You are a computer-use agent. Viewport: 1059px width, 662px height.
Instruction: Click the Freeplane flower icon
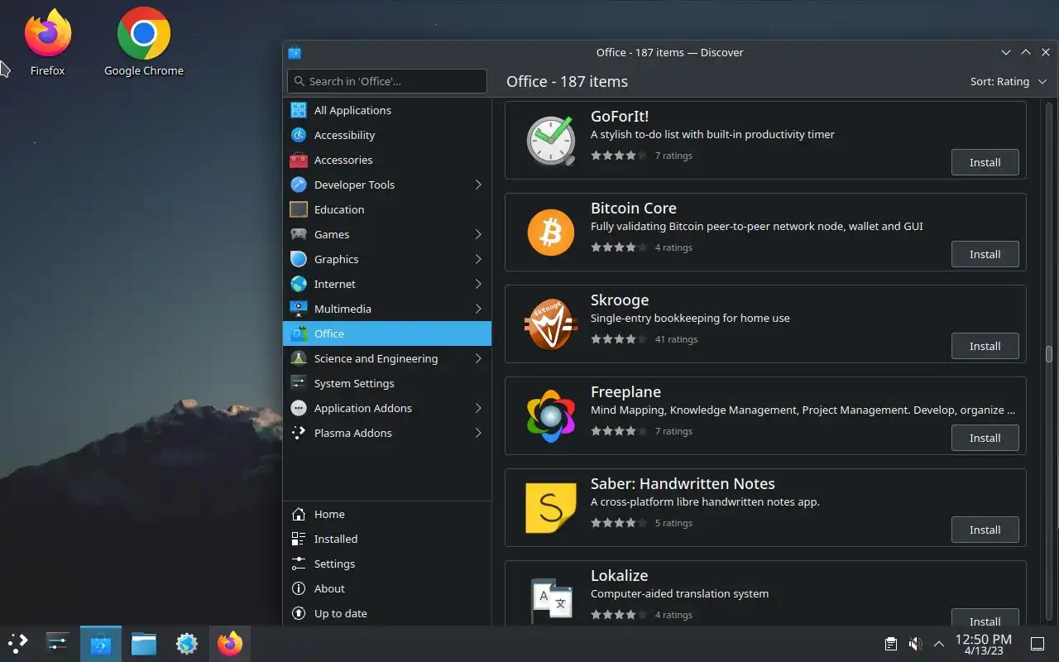[x=551, y=415]
